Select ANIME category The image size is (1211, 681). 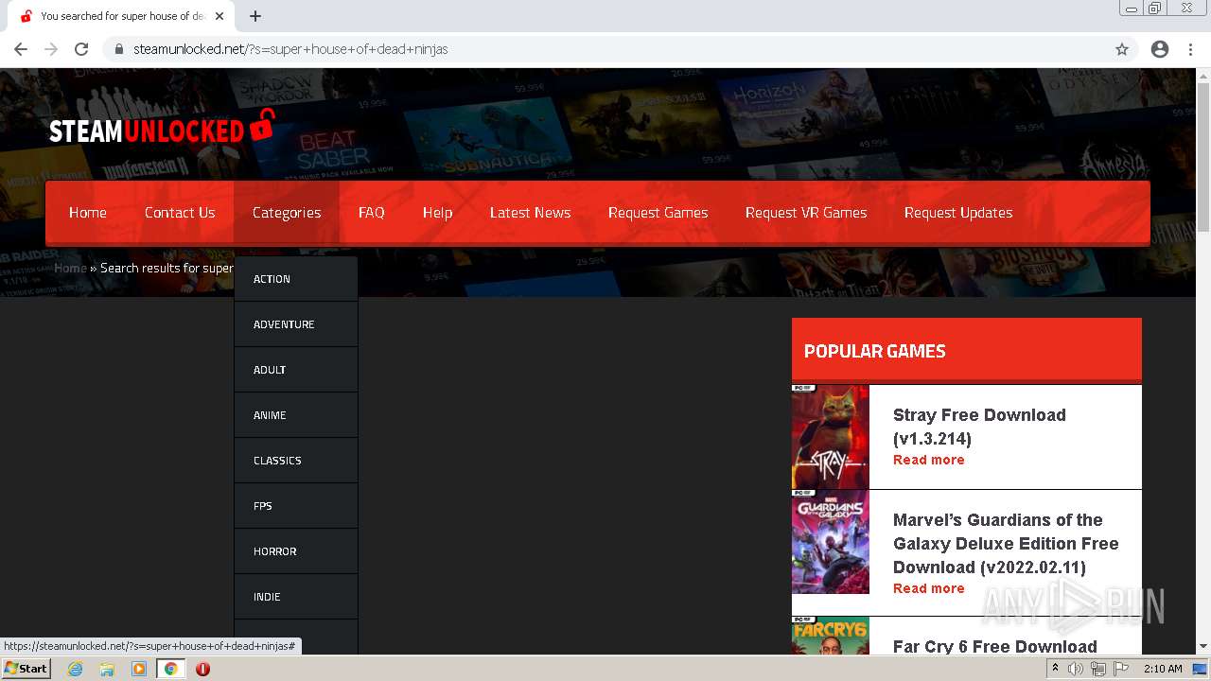tap(296, 415)
